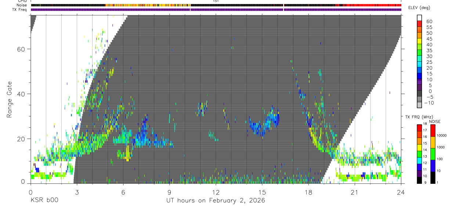
Task: Click the red segment of ELEV colorbar
Action: pyautogui.click(x=419, y=24)
